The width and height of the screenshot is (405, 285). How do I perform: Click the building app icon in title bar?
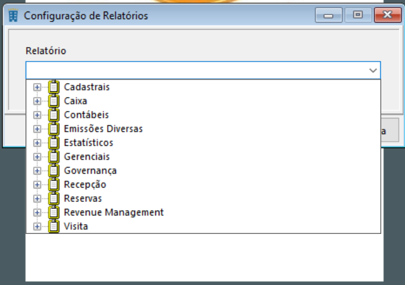pyautogui.click(x=13, y=16)
